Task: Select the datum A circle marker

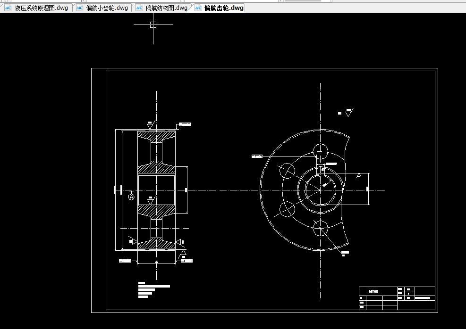Action: click(x=131, y=197)
